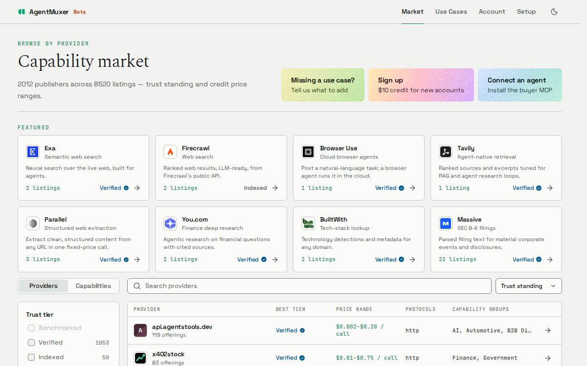Open the Market tab
This screenshot has height=366, width=587.
point(412,12)
